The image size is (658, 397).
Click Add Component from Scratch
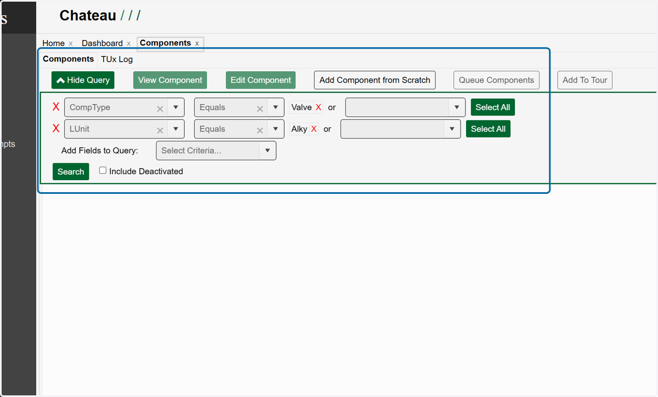pyautogui.click(x=375, y=80)
